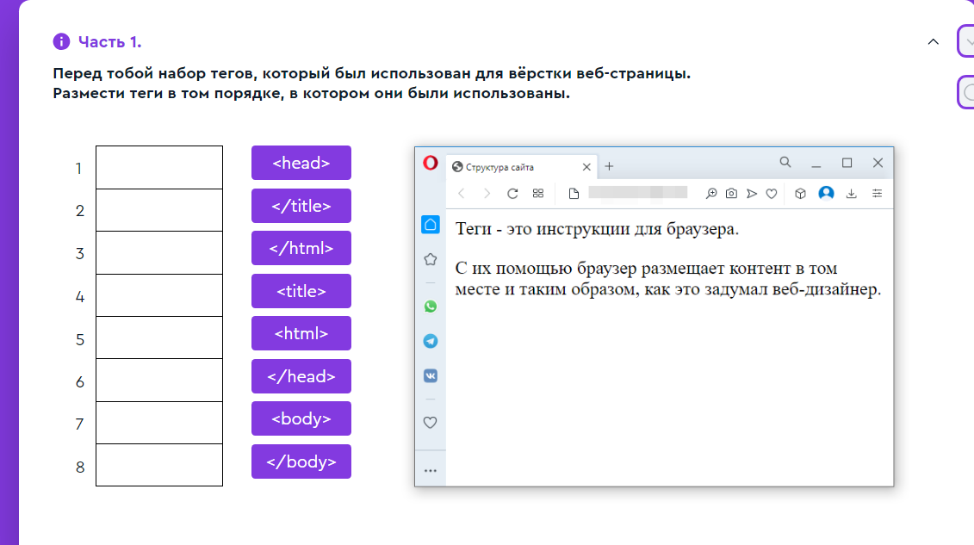Take a snapshot with camera icon

(732, 194)
